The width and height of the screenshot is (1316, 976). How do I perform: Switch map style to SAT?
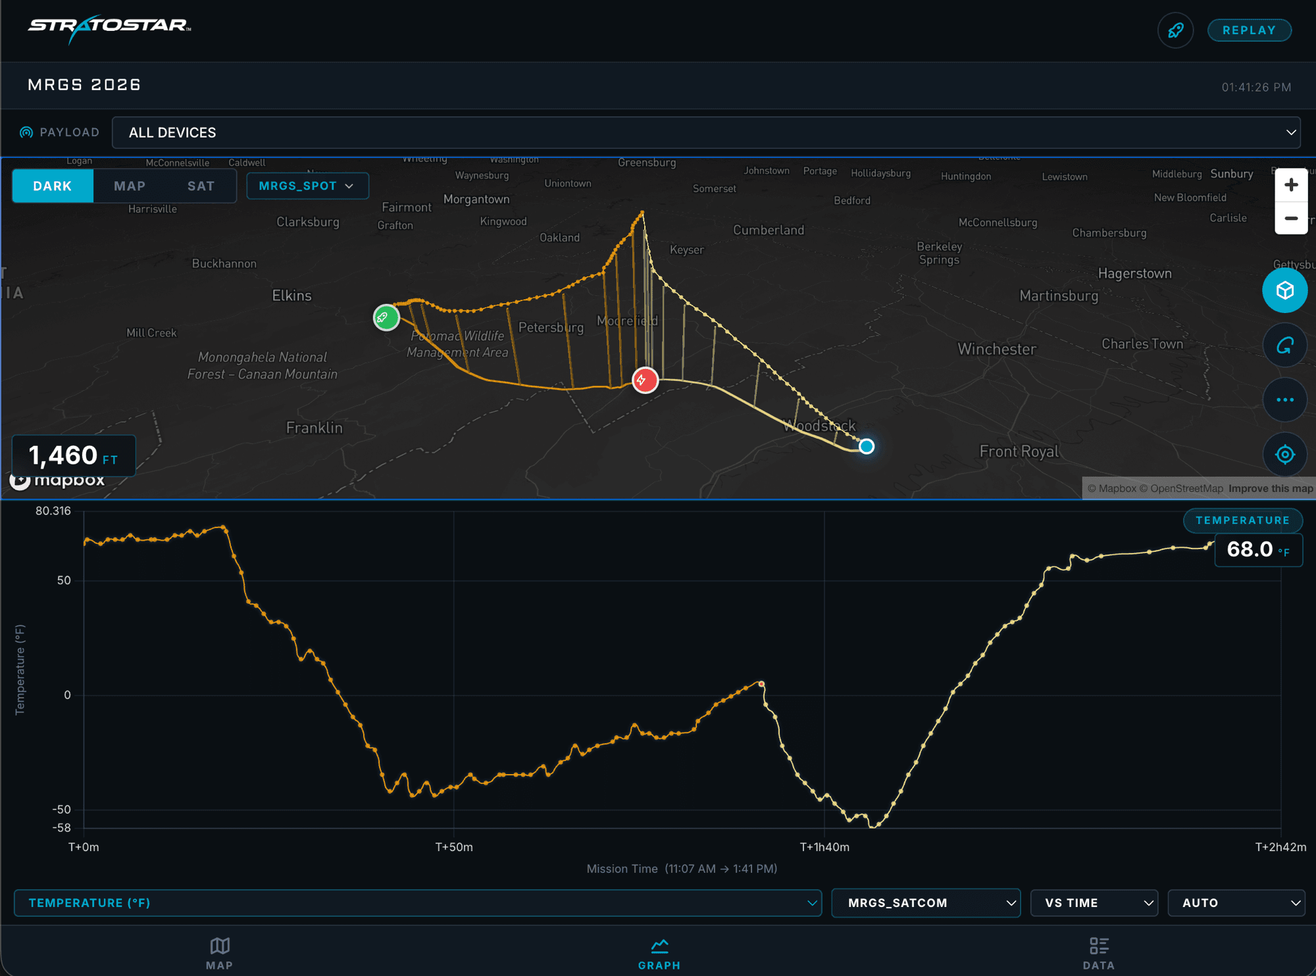pos(201,186)
